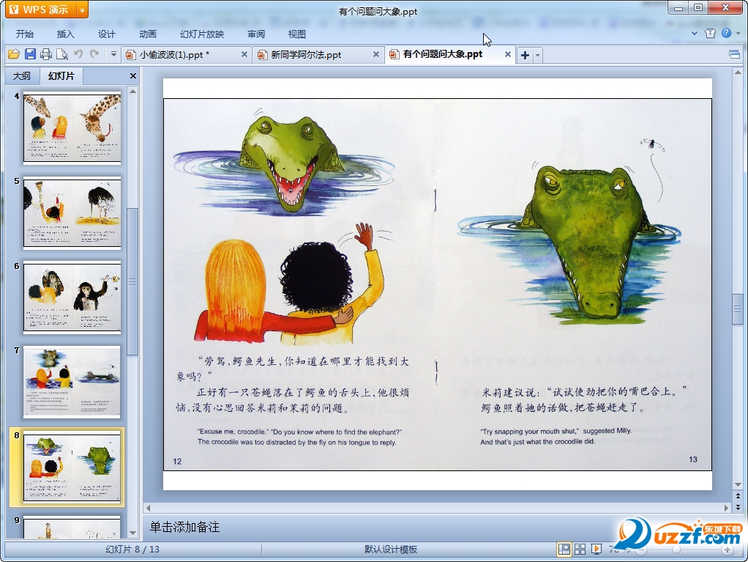Switch to Normal view in status bar
Image resolution: width=748 pixels, height=562 pixels.
click(564, 550)
